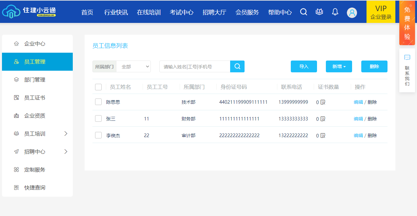The image size is (417, 216).
Task: Go to 考试中心 in top navigation
Action: [182, 12]
